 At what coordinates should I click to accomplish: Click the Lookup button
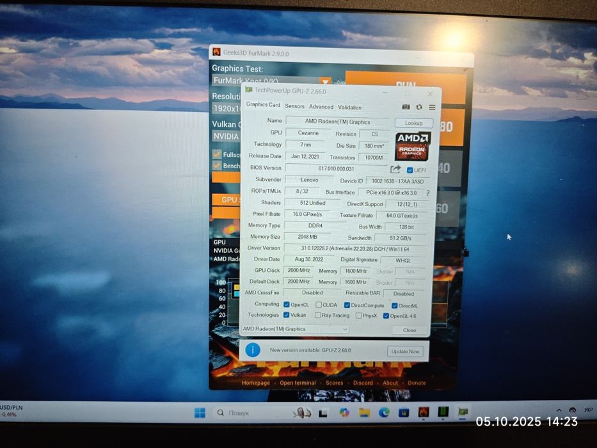click(x=414, y=123)
